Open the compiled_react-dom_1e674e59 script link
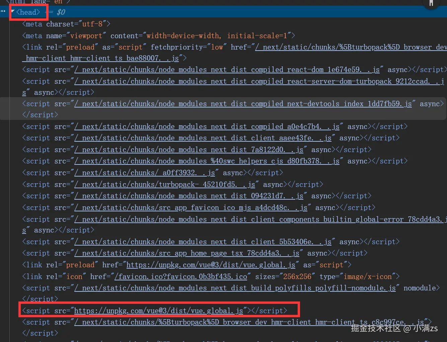 (x=227, y=70)
